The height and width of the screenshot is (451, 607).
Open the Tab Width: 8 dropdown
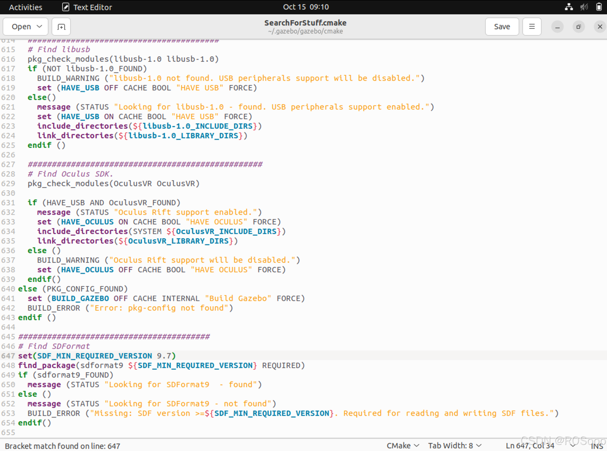[x=454, y=445]
